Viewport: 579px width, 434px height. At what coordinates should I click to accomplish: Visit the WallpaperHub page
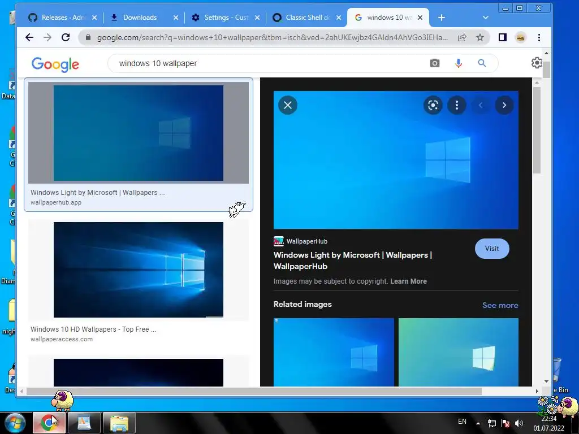tap(492, 249)
